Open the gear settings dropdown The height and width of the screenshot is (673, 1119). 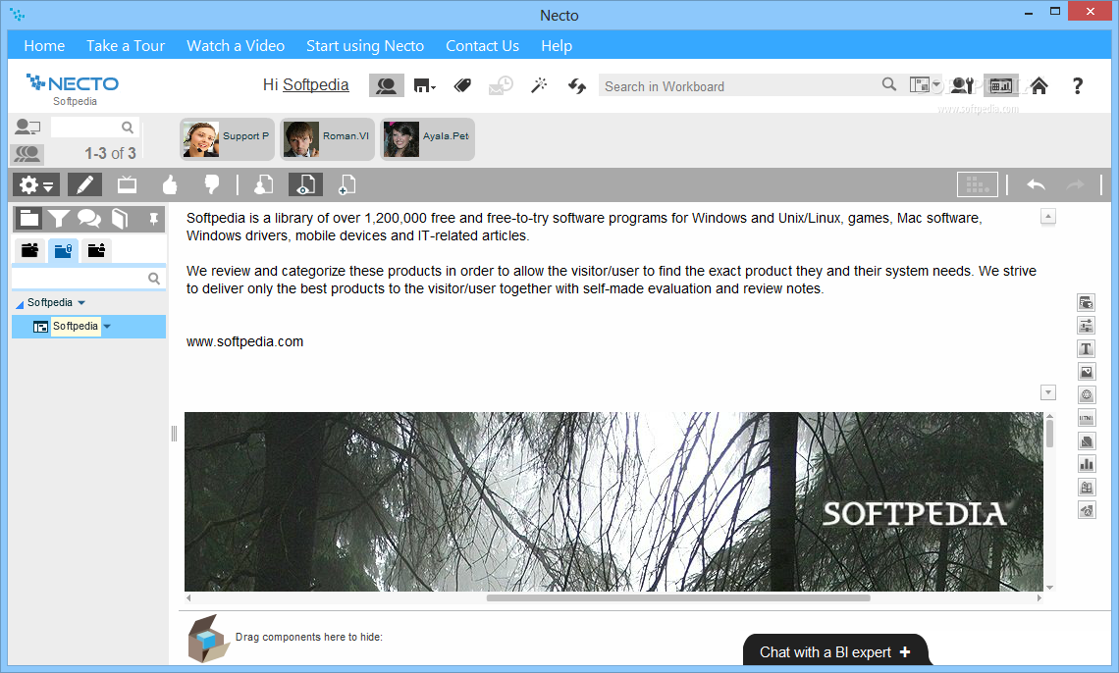click(x=35, y=185)
